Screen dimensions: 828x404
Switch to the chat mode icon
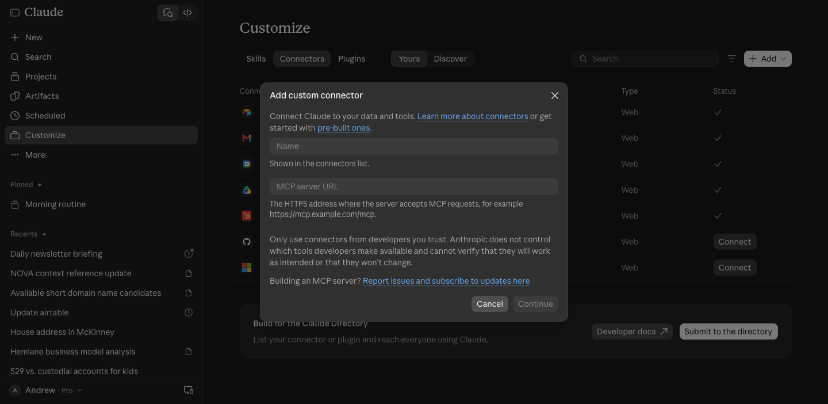(x=168, y=13)
